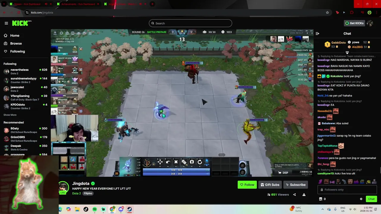381x214 pixels.
Task: Open VfengGaming channel in sidebar
Action: [25, 97]
